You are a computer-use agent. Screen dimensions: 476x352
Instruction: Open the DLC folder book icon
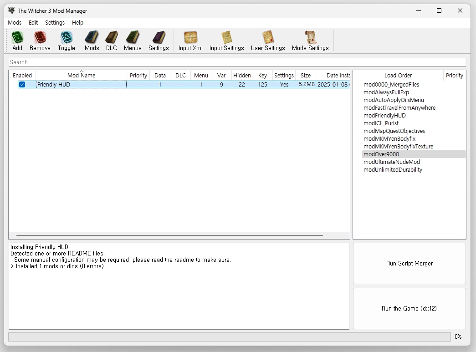pyautogui.click(x=112, y=38)
